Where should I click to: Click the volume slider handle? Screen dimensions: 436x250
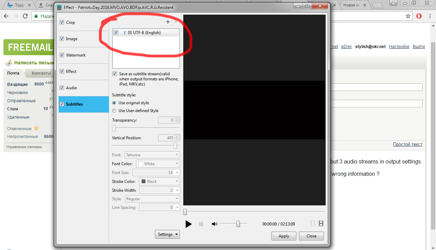point(238,224)
